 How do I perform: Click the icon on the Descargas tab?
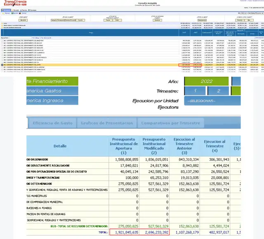click(x=29, y=10)
